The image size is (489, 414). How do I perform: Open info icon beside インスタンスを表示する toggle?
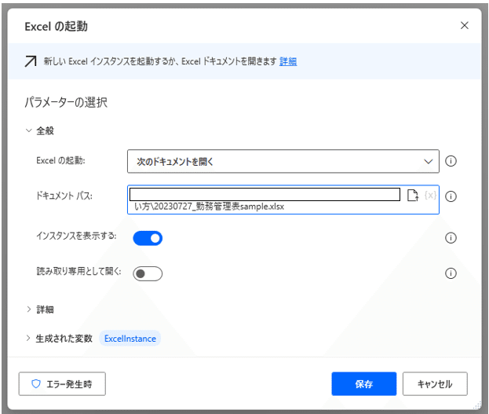451,238
